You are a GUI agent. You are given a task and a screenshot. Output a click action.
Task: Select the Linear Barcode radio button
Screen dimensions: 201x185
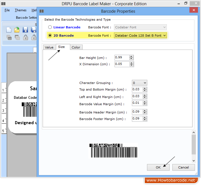click(x=50, y=27)
